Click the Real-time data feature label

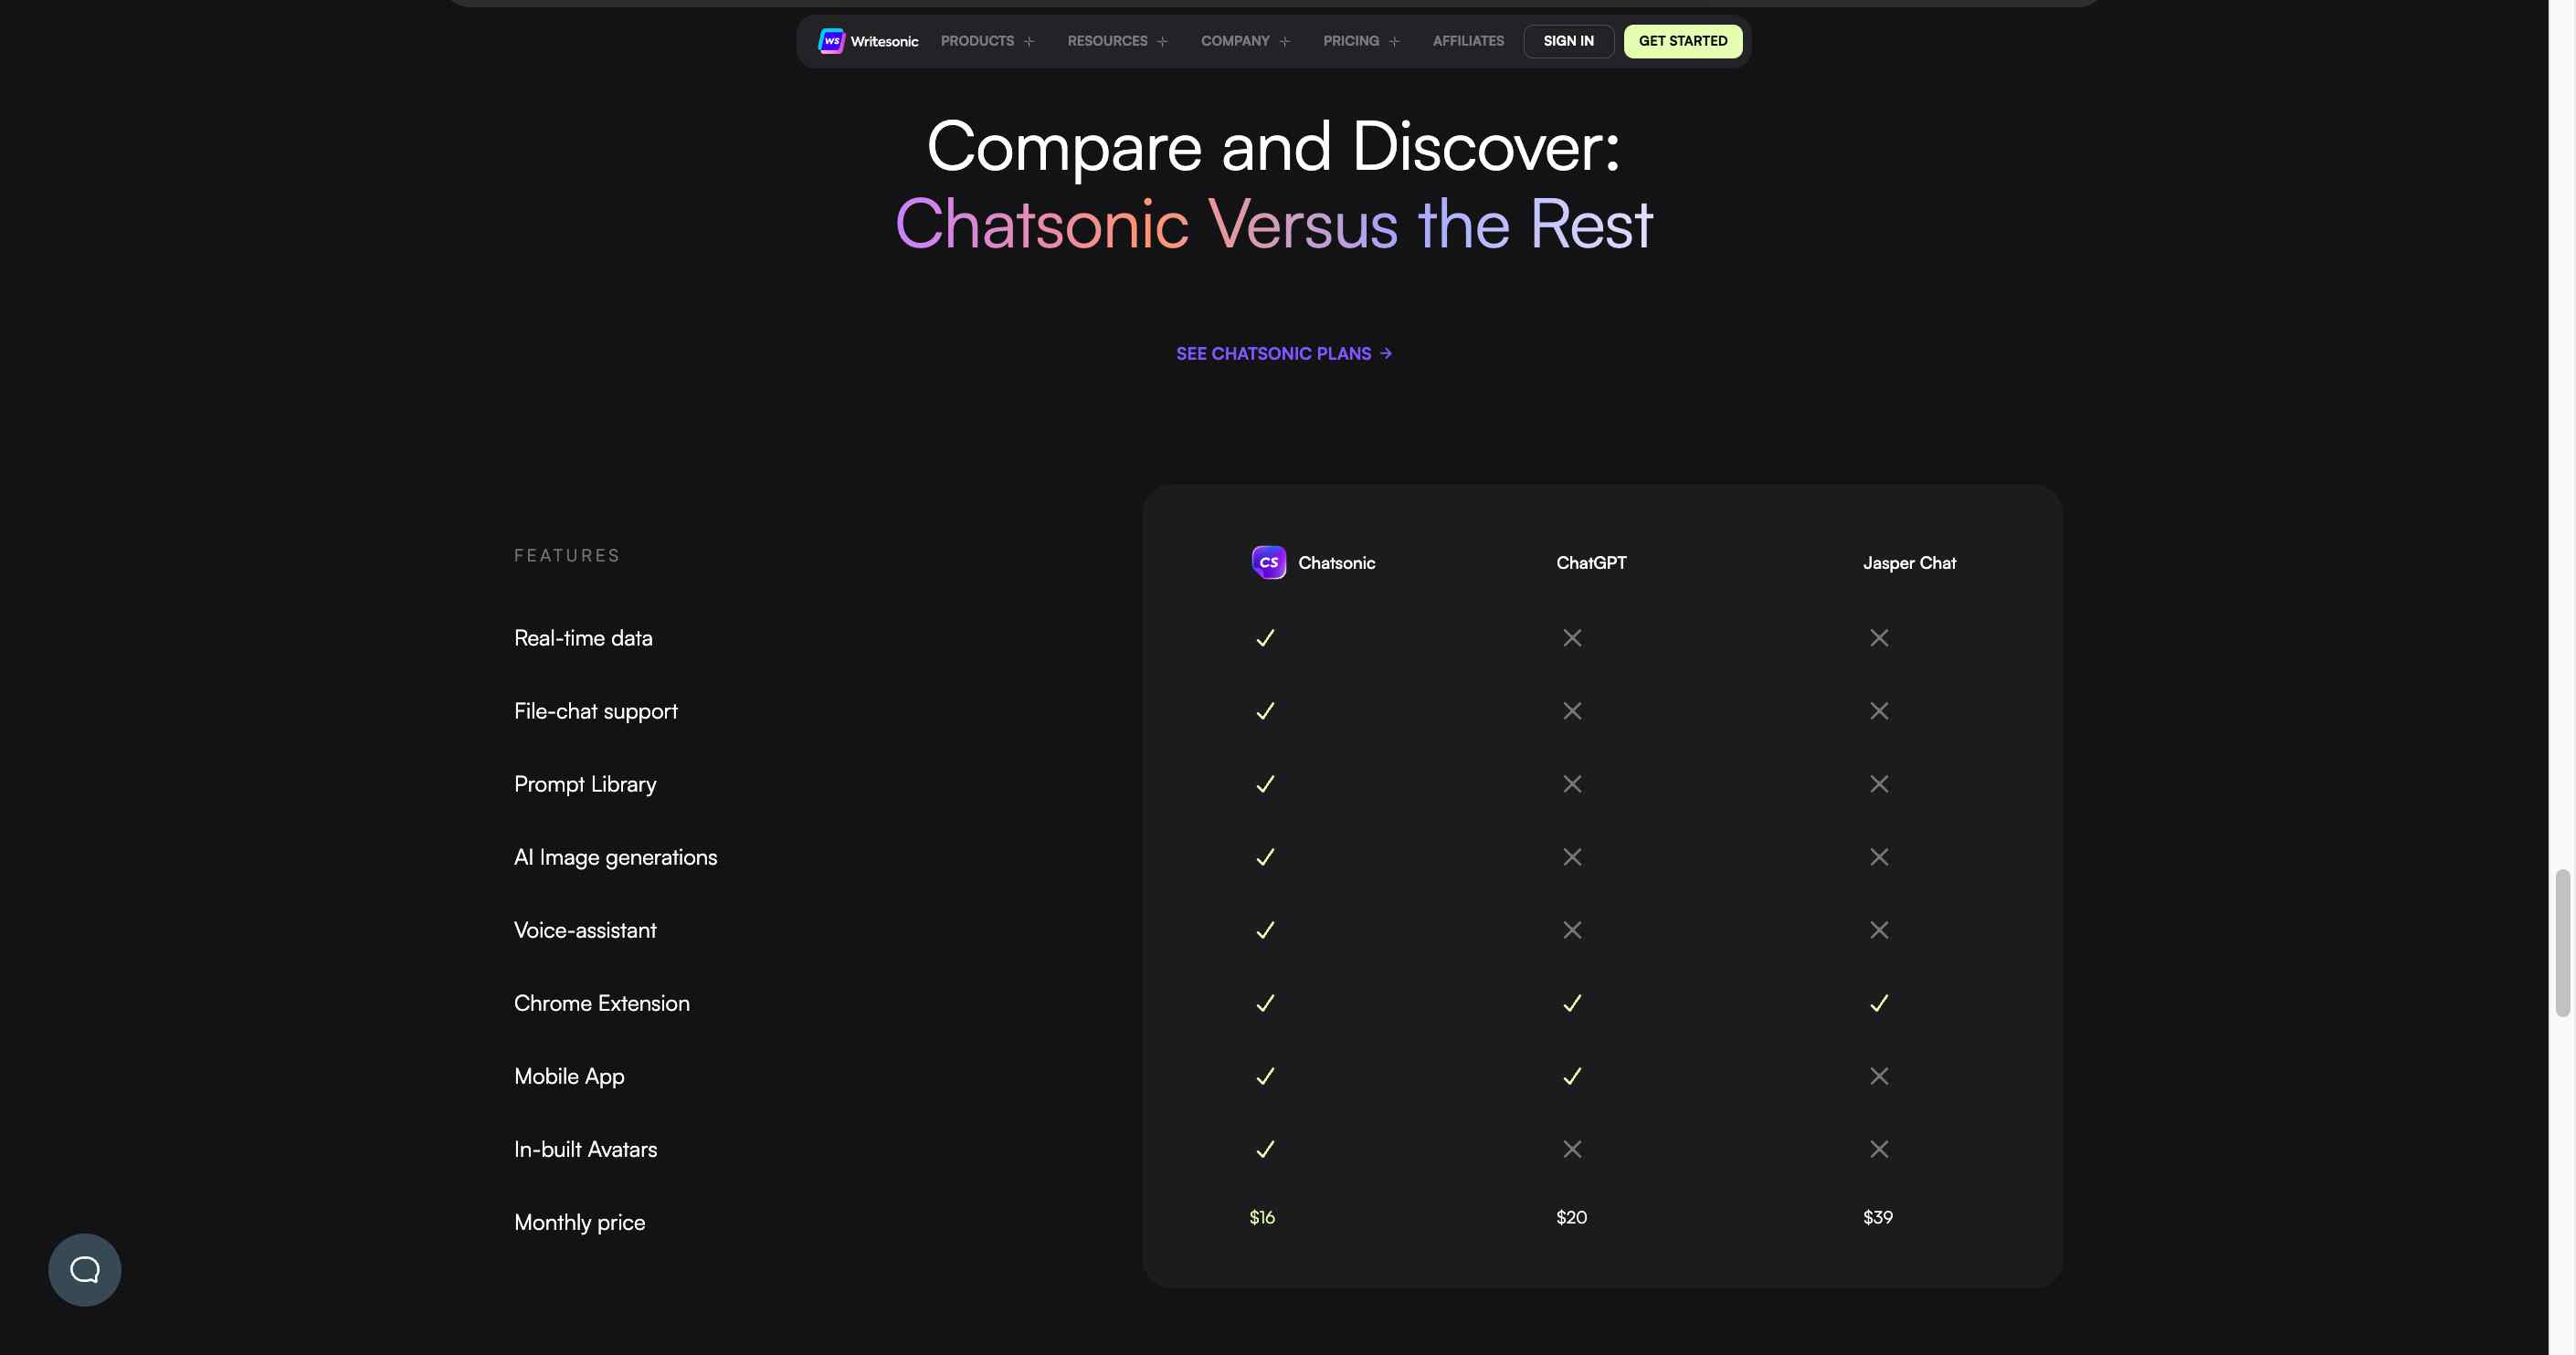tap(583, 637)
